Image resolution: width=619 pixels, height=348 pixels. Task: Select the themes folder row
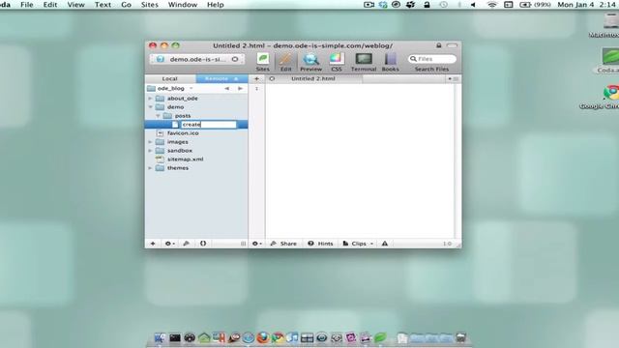point(196,167)
